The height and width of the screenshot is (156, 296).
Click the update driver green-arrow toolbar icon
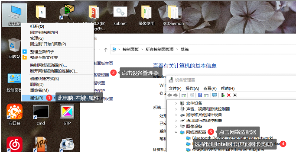[x=223, y=95]
